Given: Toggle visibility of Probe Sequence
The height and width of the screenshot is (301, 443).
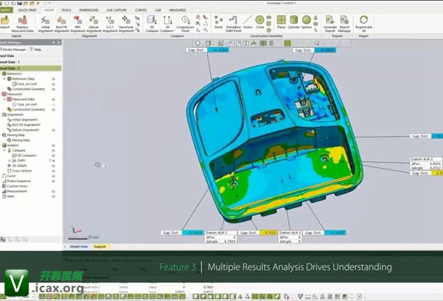Looking at the screenshot, I should (53, 181).
